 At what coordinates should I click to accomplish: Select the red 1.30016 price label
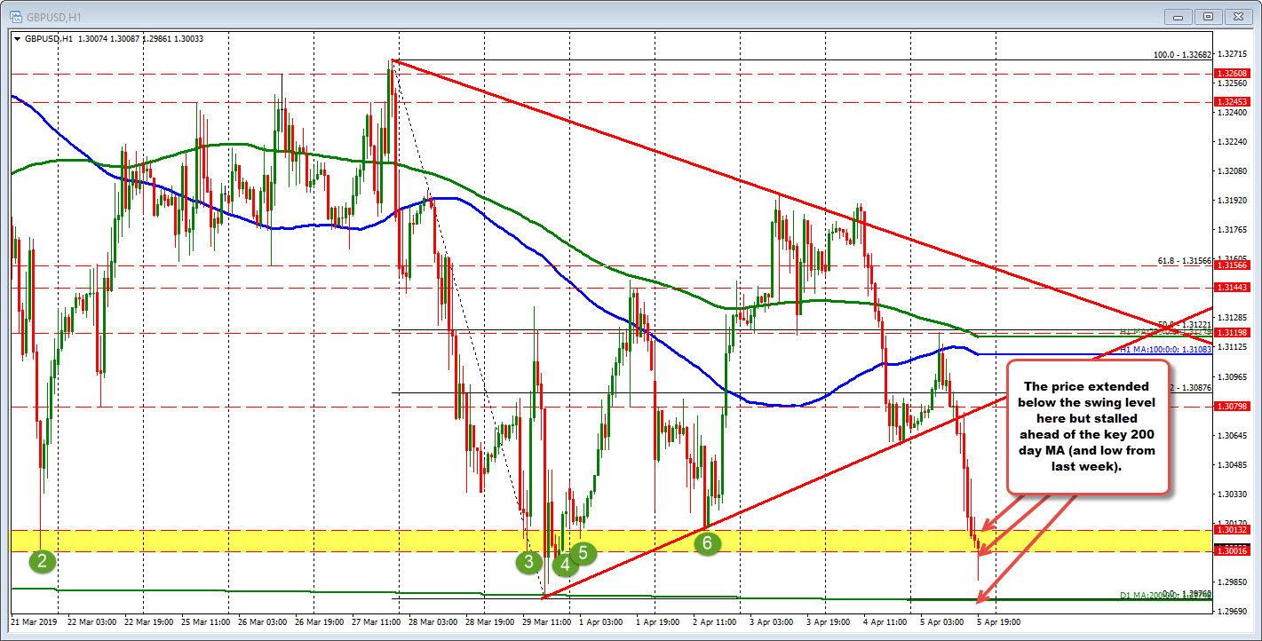click(x=1233, y=551)
